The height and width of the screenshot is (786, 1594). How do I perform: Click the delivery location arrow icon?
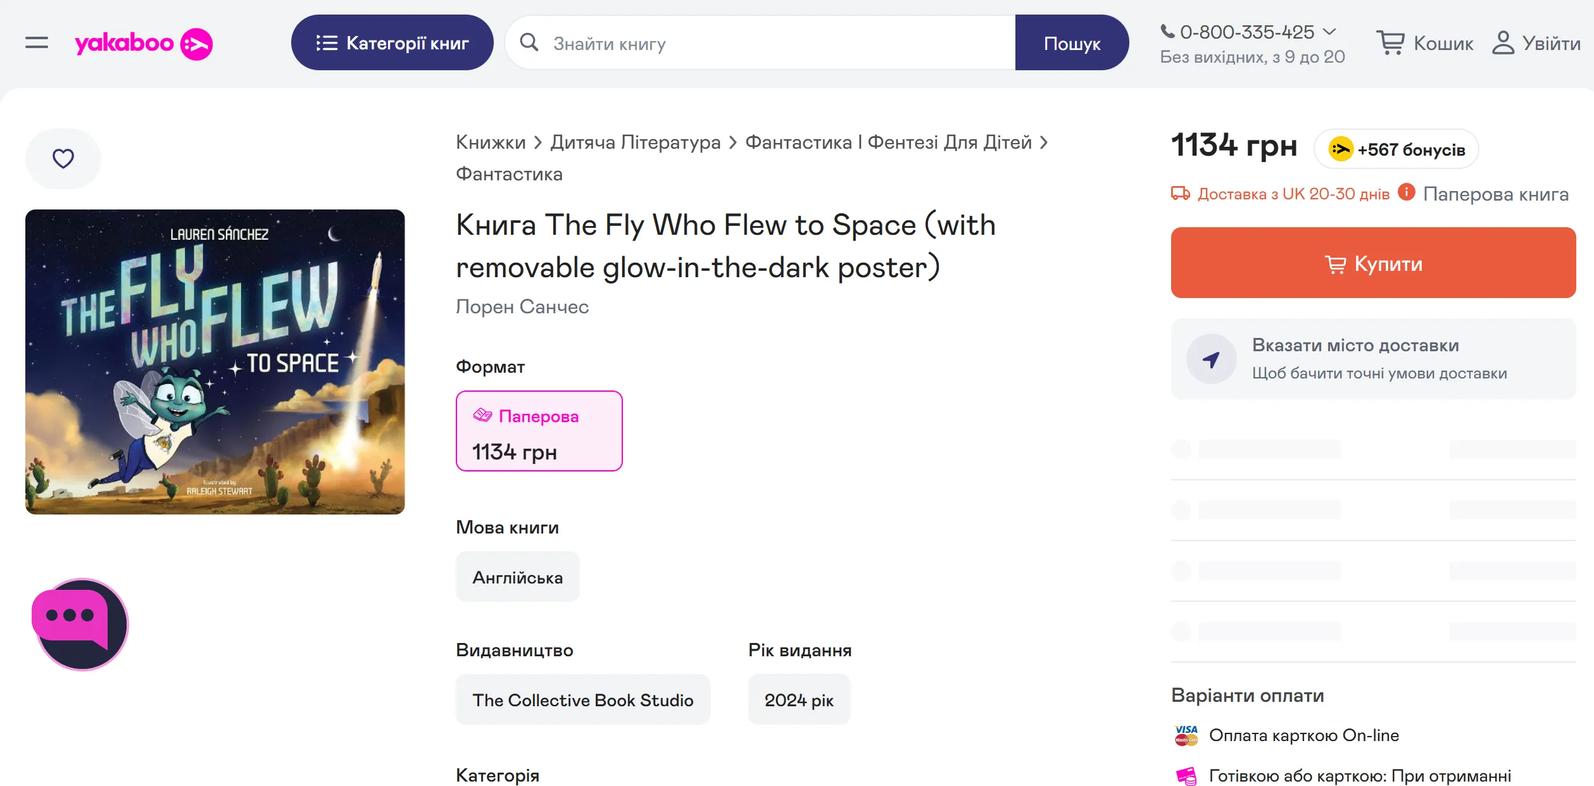tap(1211, 359)
